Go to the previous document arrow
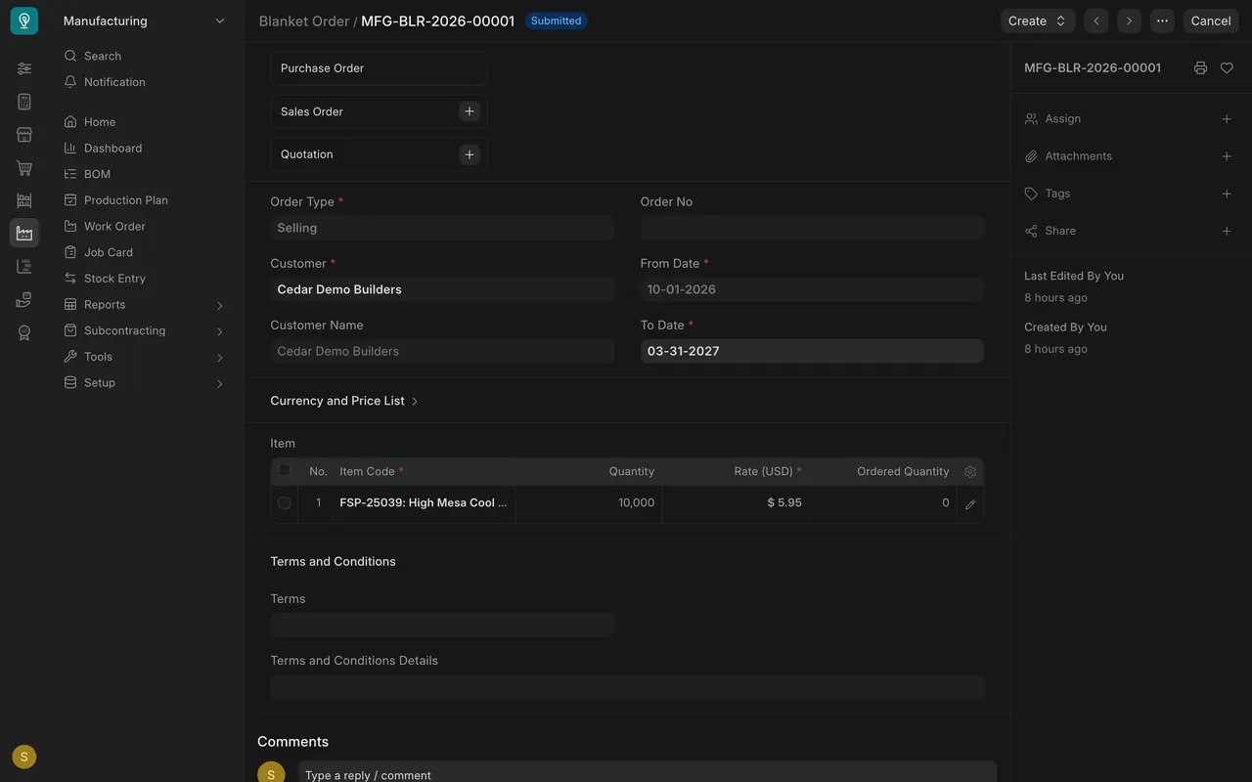Screen dimensions: 1252x782 [x=1096, y=21]
